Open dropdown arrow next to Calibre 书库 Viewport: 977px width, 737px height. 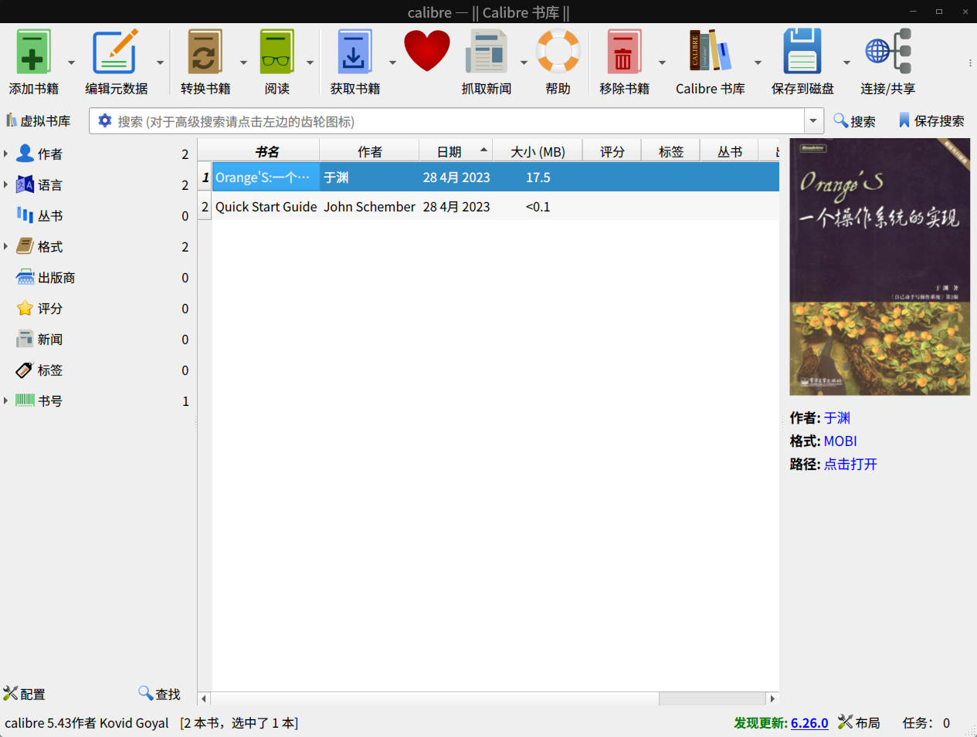(758, 63)
